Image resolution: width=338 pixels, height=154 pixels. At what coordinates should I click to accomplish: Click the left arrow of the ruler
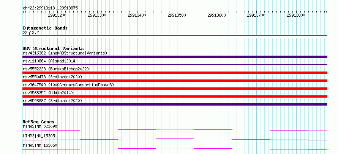coord(24,12)
